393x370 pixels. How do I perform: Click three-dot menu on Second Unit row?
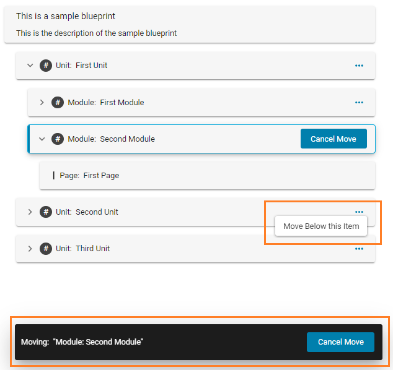tap(359, 212)
